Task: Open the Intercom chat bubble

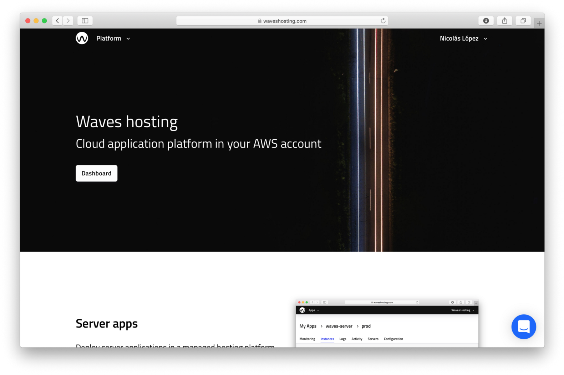Action: [523, 327]
